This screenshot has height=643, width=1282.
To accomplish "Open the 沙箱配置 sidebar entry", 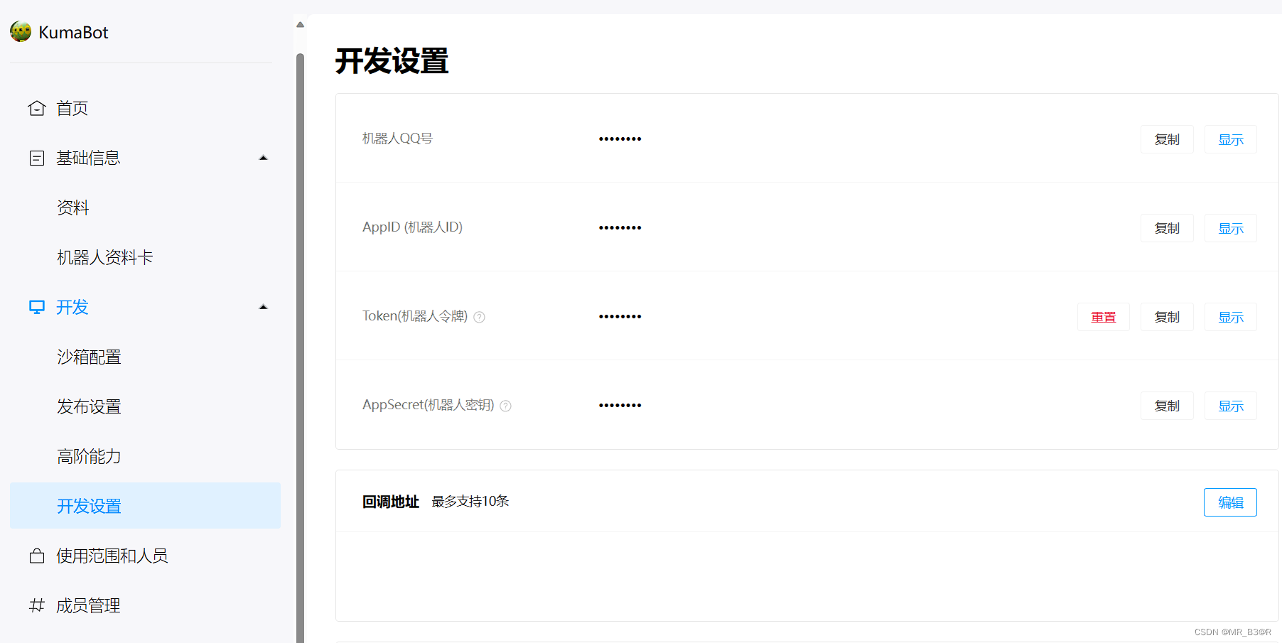I will pyautogui.click(x=89, y=357).
